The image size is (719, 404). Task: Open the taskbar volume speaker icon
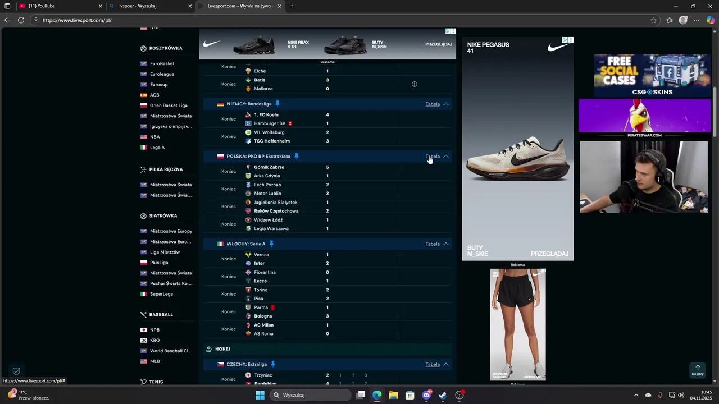click(x=681, y=395)
